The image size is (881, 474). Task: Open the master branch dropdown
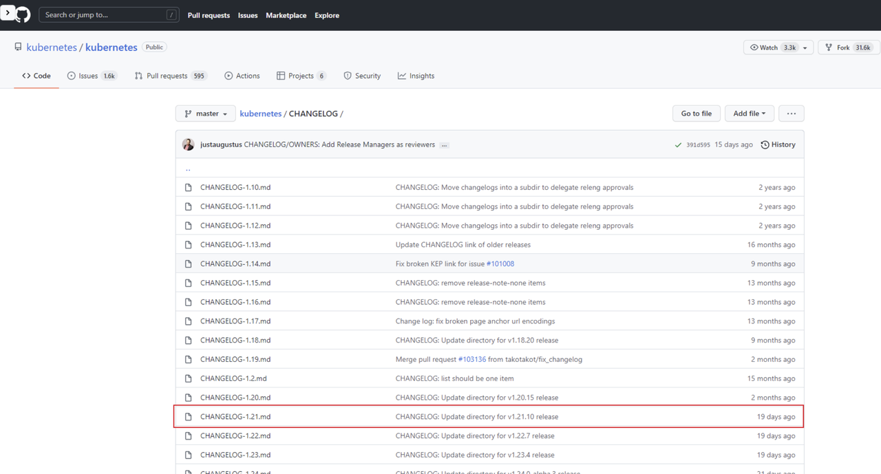(x=206, y=114)
